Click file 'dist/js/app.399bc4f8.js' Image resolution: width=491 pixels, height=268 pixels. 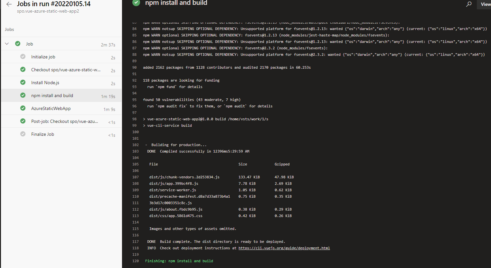[174, 184]
